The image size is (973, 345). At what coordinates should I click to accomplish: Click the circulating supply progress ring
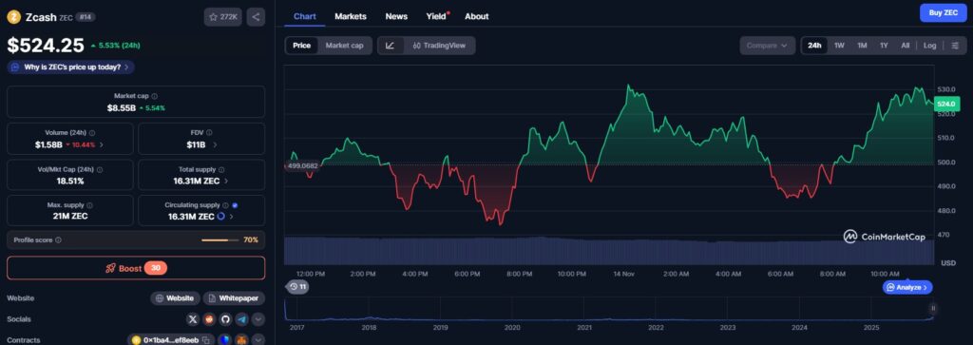click(220, 217)
